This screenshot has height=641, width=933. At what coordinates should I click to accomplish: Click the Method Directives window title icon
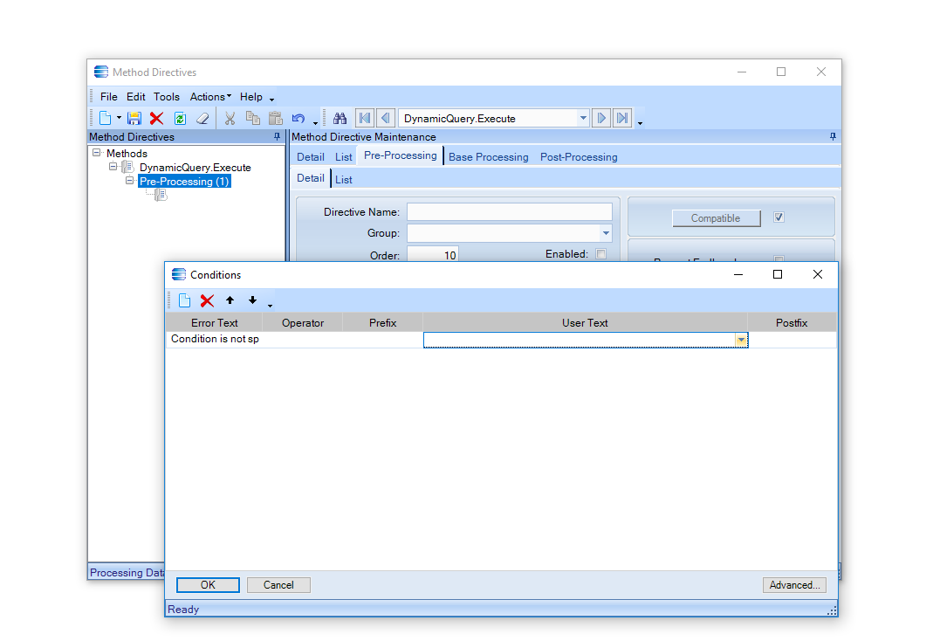[101, 72]
